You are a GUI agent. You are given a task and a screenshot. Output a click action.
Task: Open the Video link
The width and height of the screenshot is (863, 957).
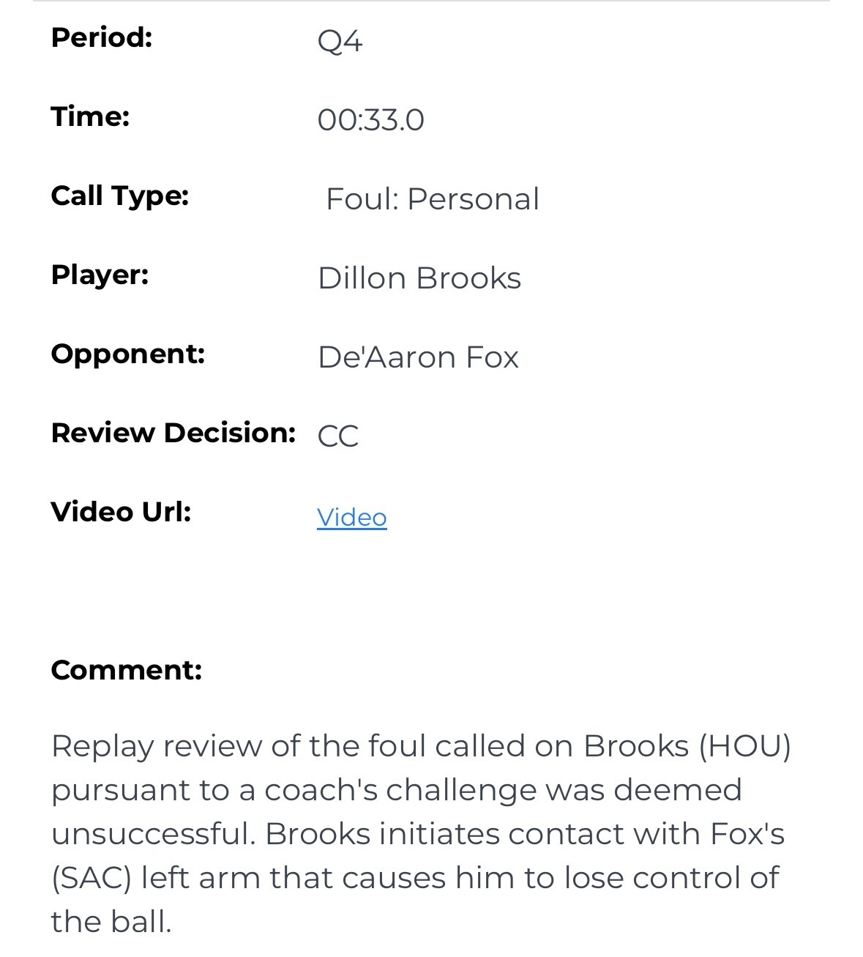click(x=351, y=517)
